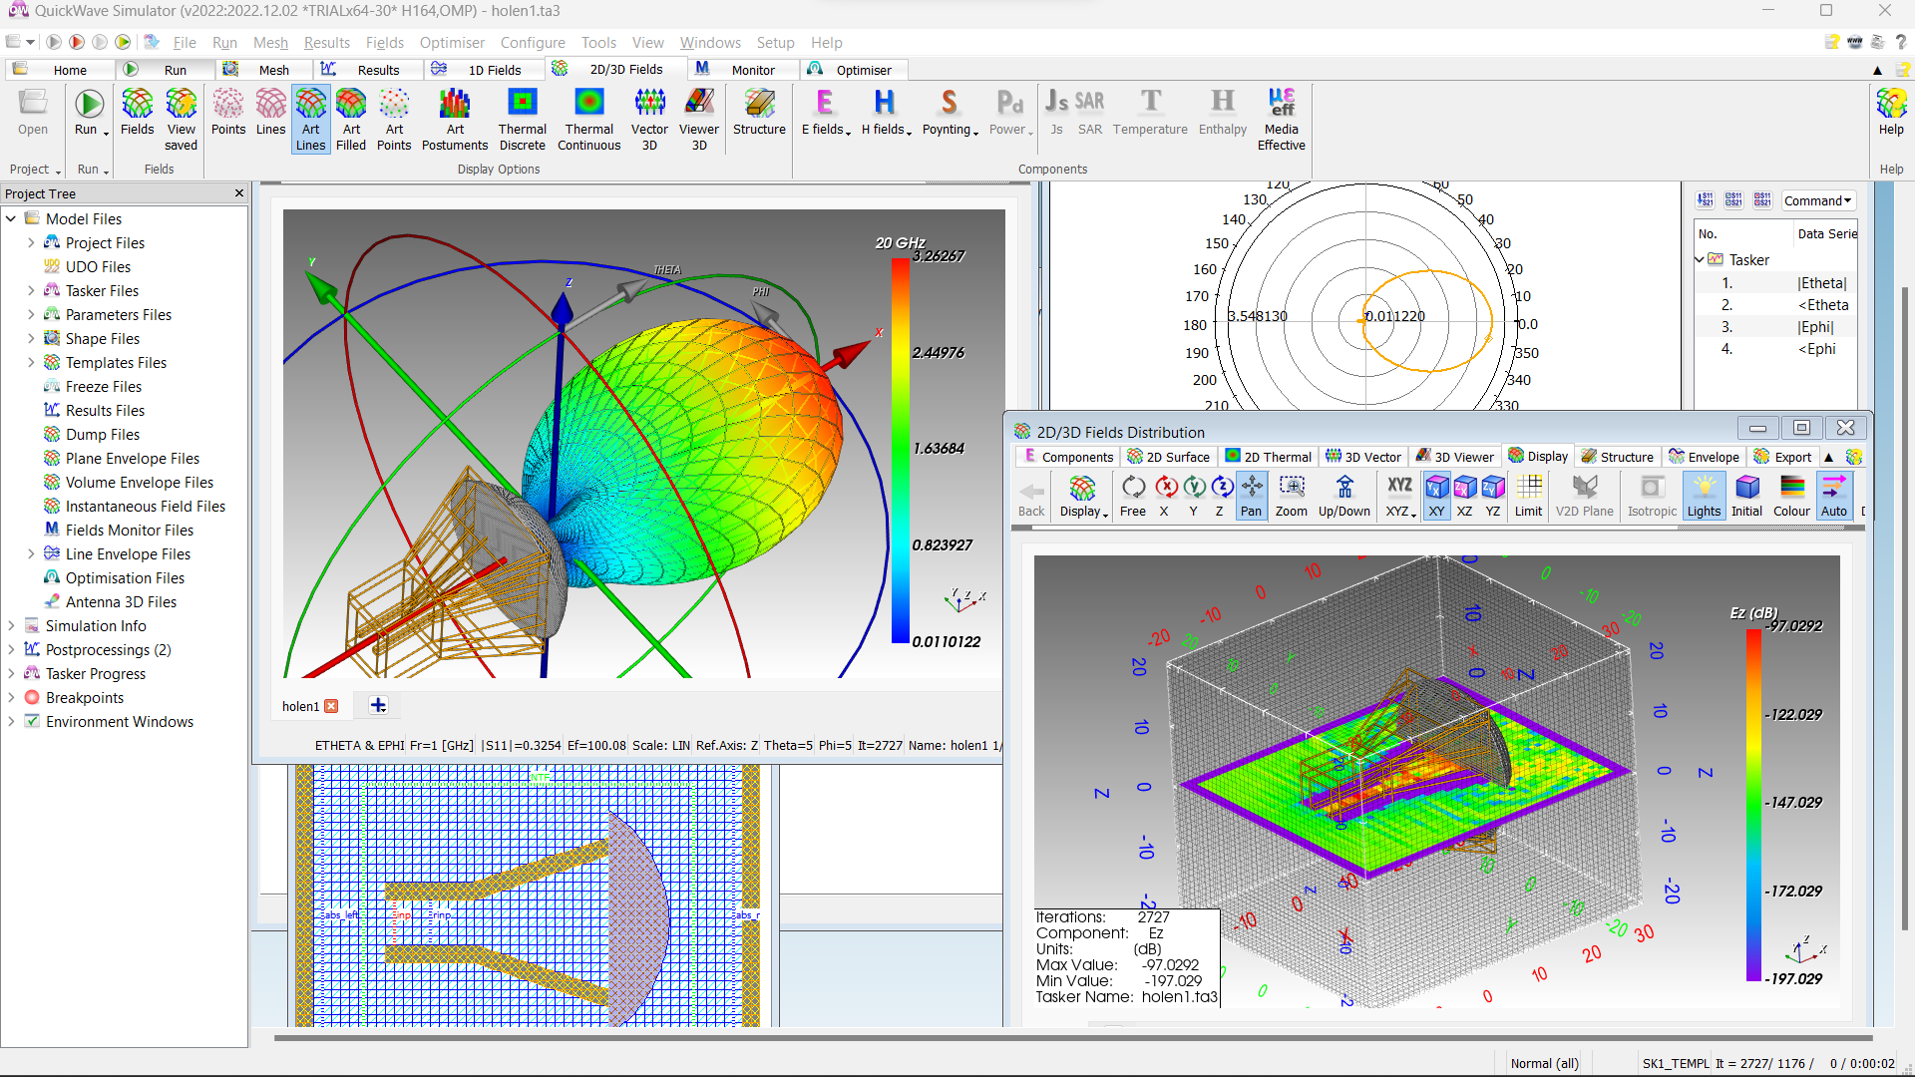
Task: Click the 3D pattern color scale bar
Action: tap(900, 449)
